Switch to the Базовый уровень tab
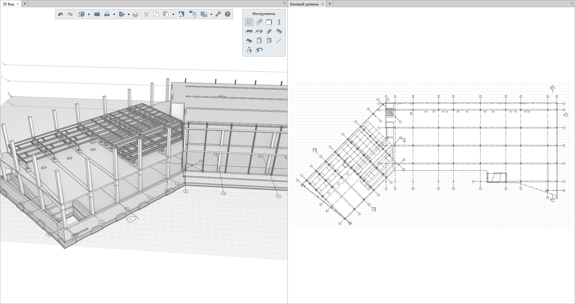The height and width of the screenshot is (304, 575). coord(304,4)
